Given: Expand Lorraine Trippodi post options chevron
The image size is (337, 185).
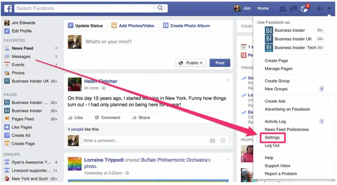Looking at the screenshot, I should (x=227, y=160).
